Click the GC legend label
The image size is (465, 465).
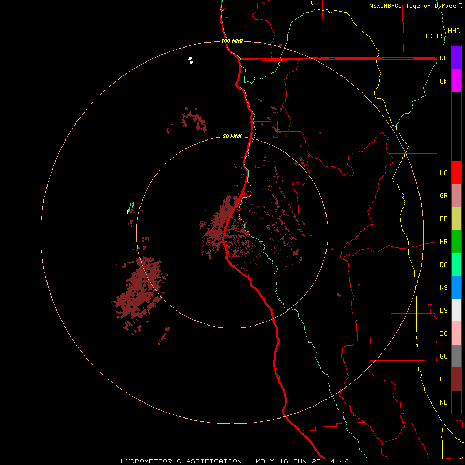(x=443, y=357)
